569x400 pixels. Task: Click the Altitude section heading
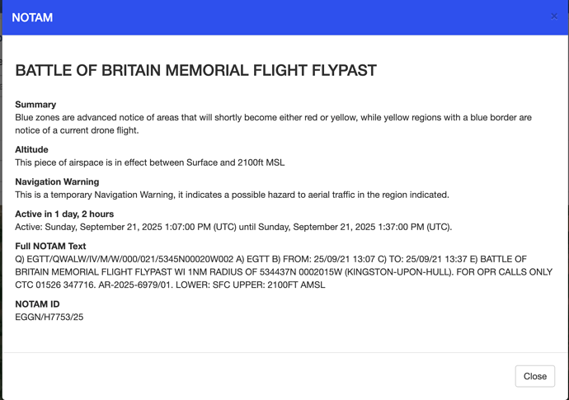pos(31,149)
